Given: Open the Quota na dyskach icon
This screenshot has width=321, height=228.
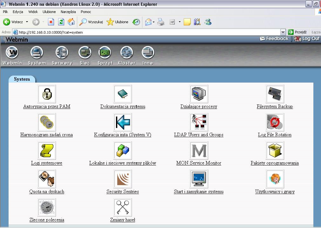Looking at the screenshot, I should (47, 179).
